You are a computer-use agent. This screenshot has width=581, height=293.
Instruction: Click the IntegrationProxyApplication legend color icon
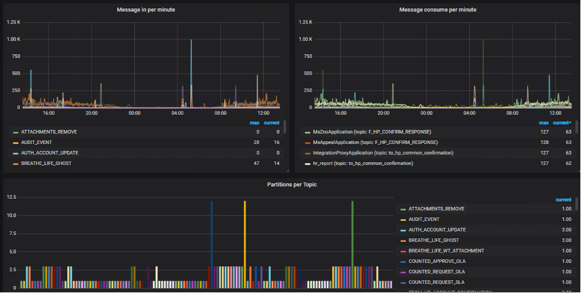[308, 153]
